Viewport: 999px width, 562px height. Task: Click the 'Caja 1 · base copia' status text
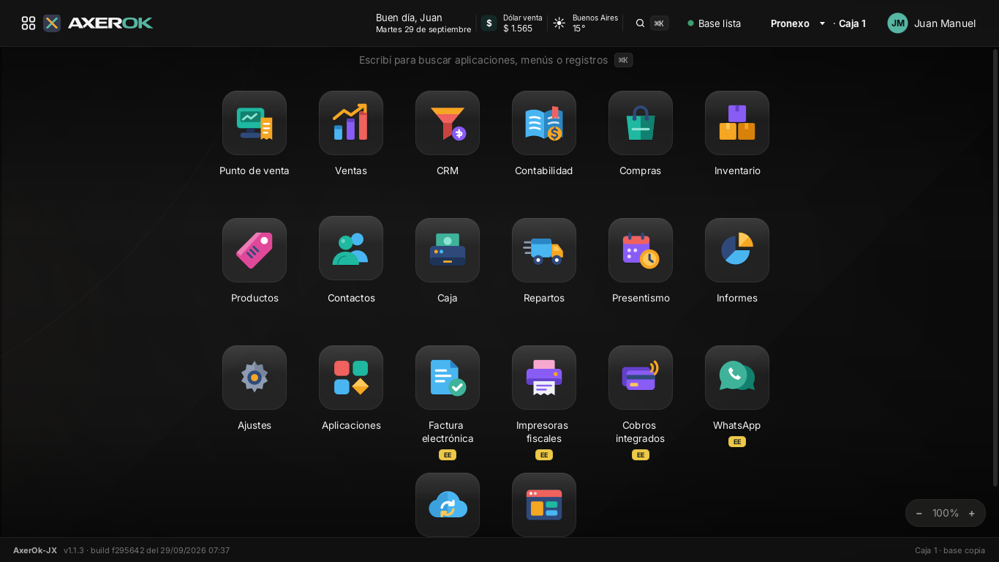point(950,550)
